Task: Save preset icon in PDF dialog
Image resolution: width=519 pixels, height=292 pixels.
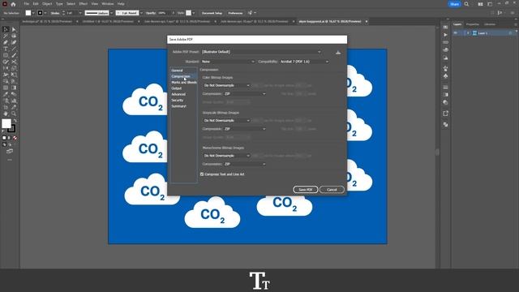Action: (338, 52)
